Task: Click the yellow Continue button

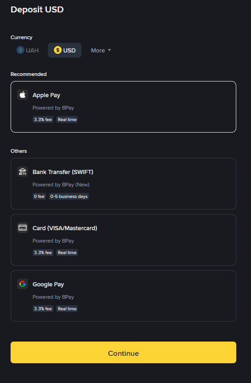Action: pyautogui.click(x=123, y=353)
